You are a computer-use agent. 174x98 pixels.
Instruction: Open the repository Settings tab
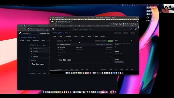102,36
